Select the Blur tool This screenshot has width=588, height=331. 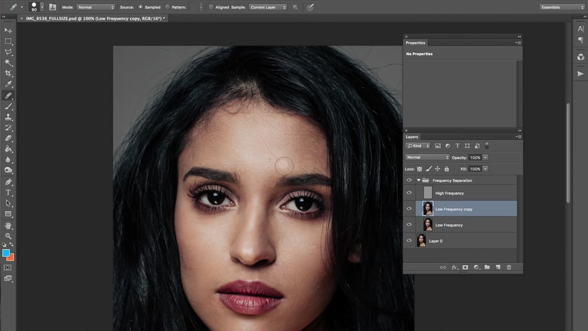(x=8, y=160)
